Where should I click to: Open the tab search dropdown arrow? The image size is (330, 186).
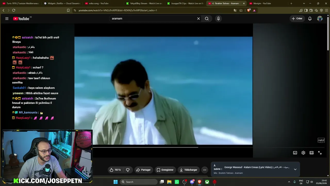(304, 3)
